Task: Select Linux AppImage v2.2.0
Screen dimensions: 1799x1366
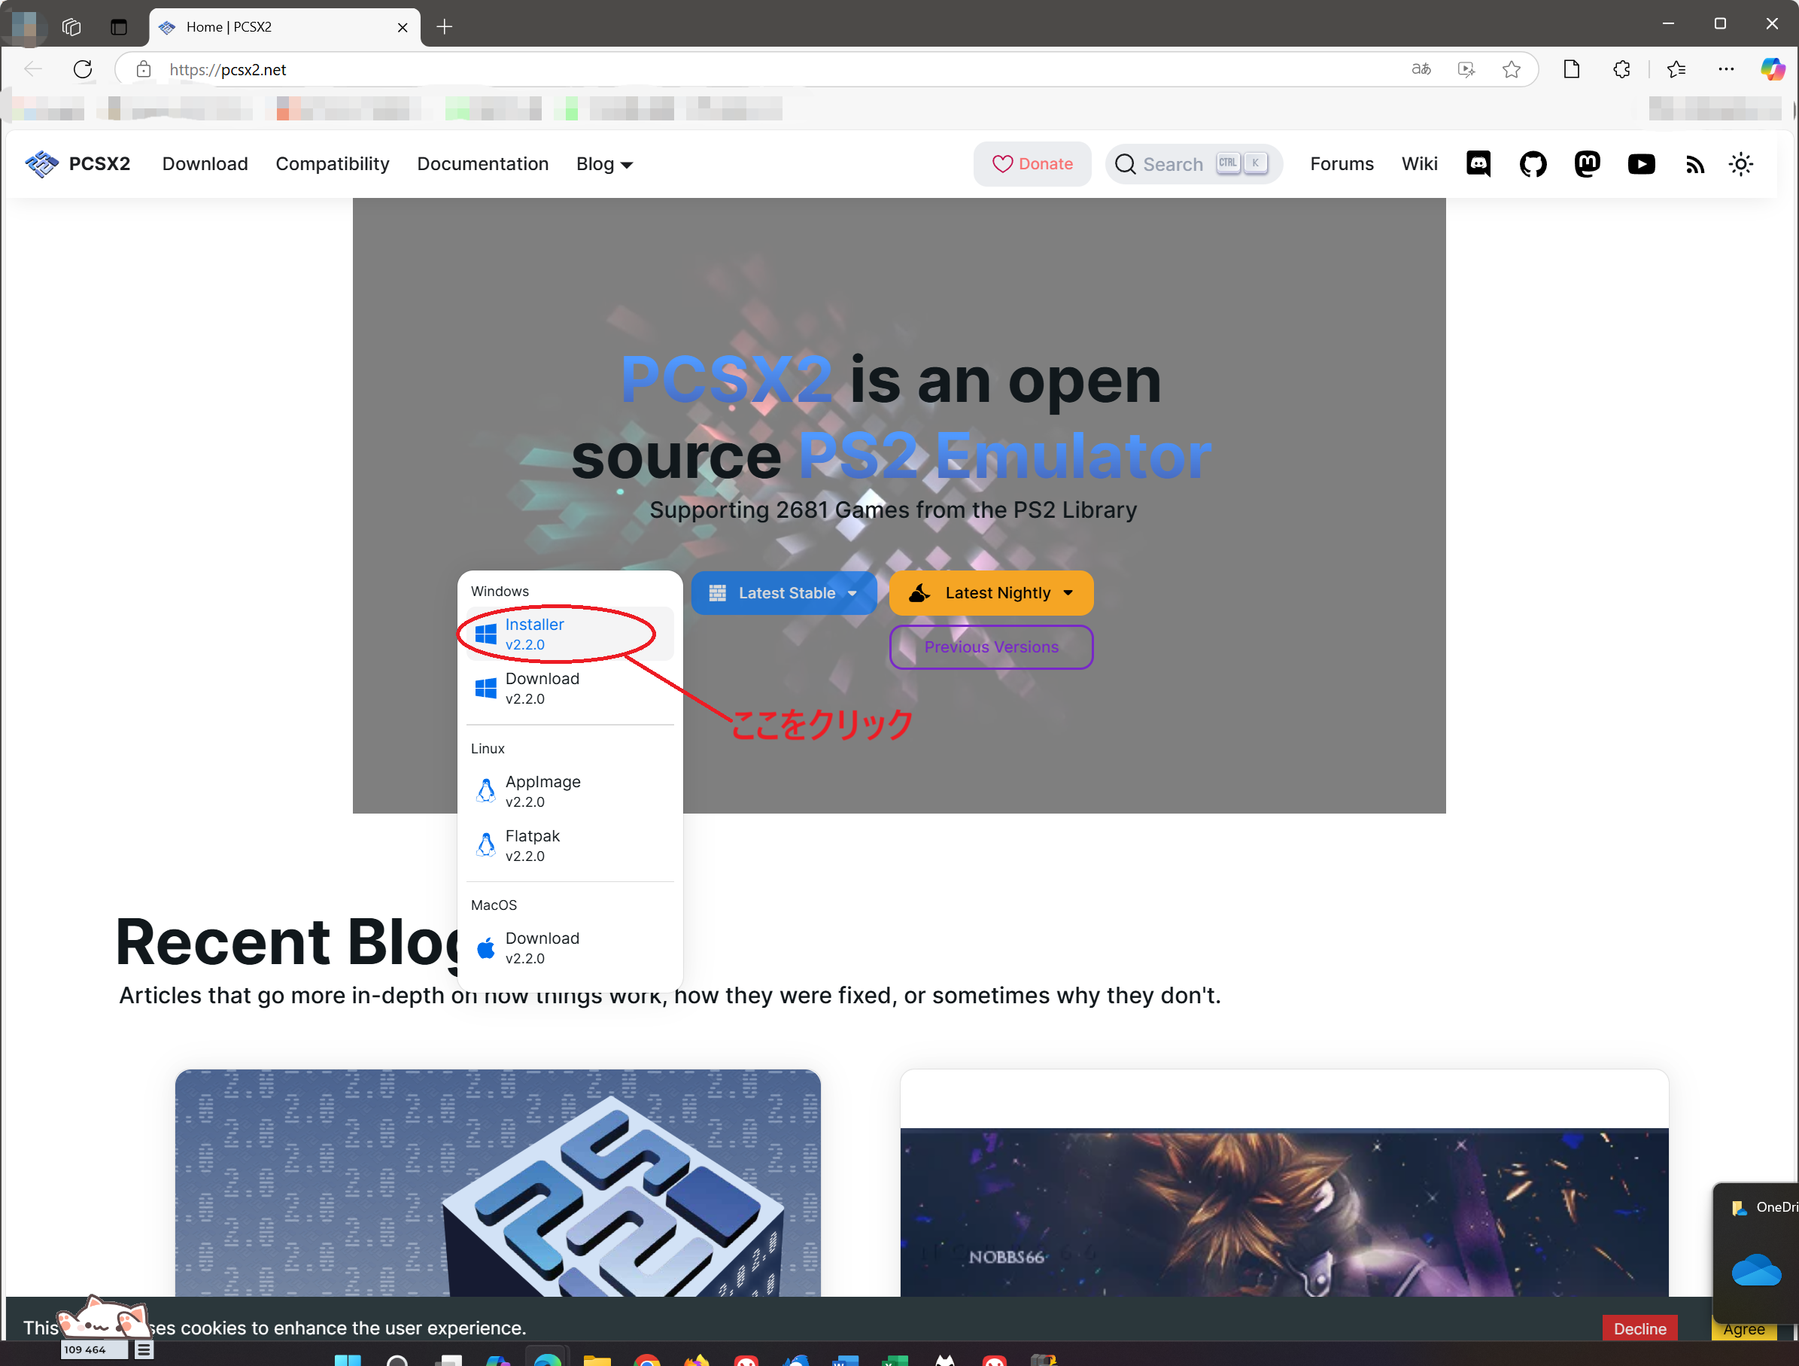Action: pos(570,792)
